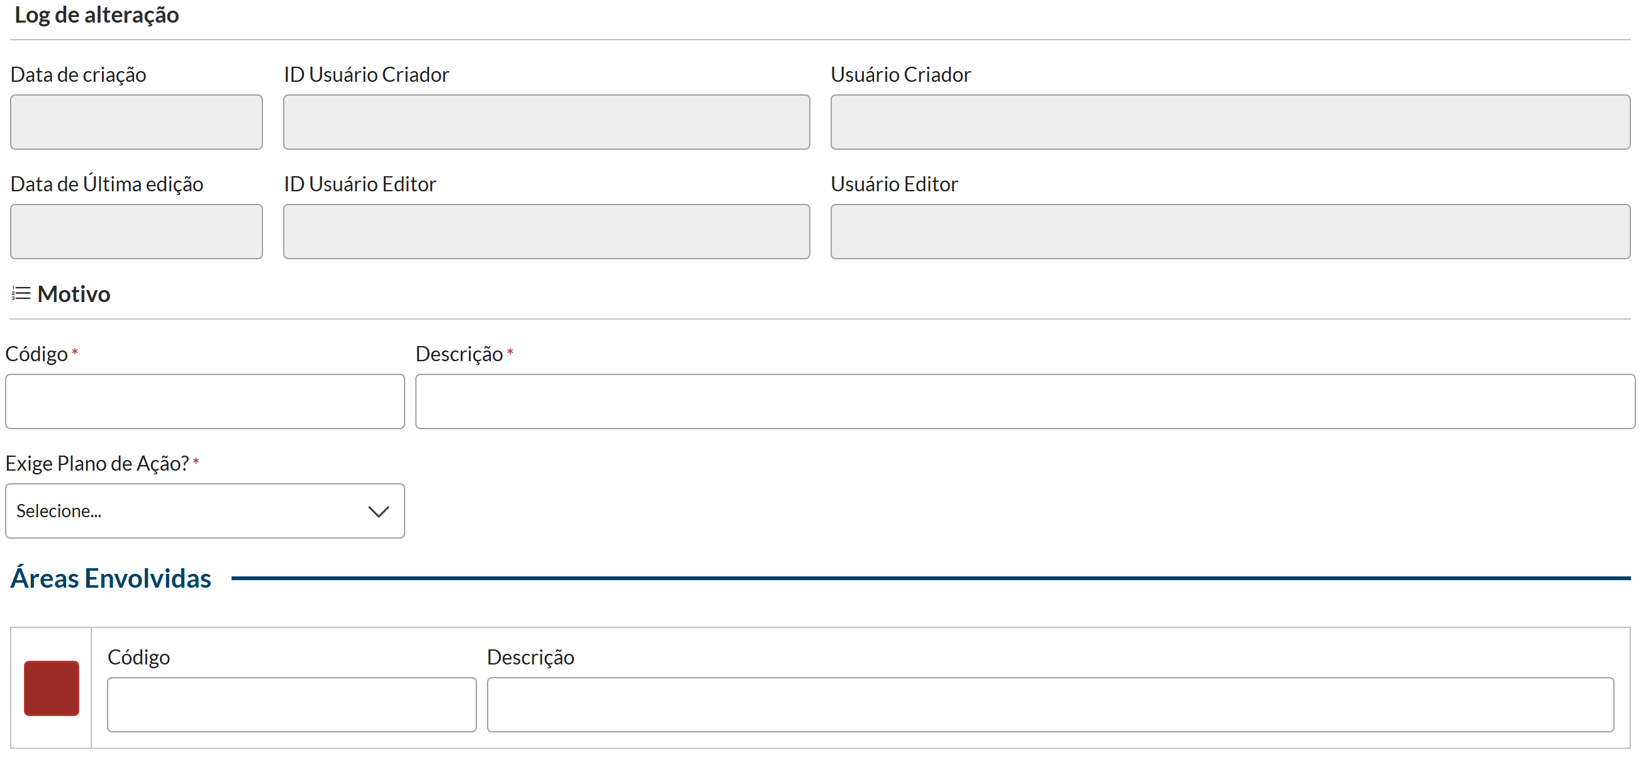The height and width of the screenshot is (779, 1641).
Task: Click the Motivo list icon
Action: [21, 294]
